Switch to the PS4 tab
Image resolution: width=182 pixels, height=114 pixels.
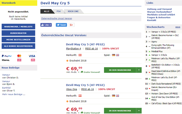pos(58,11)
